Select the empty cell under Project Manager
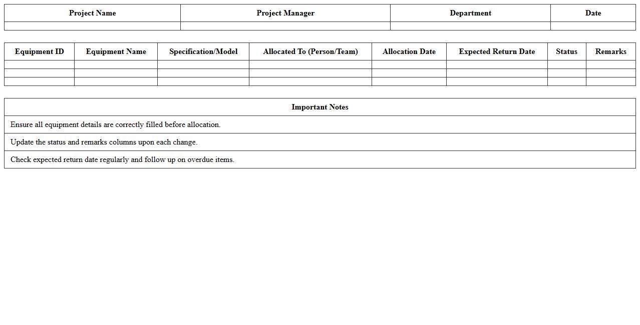 (x=285, y=26)
